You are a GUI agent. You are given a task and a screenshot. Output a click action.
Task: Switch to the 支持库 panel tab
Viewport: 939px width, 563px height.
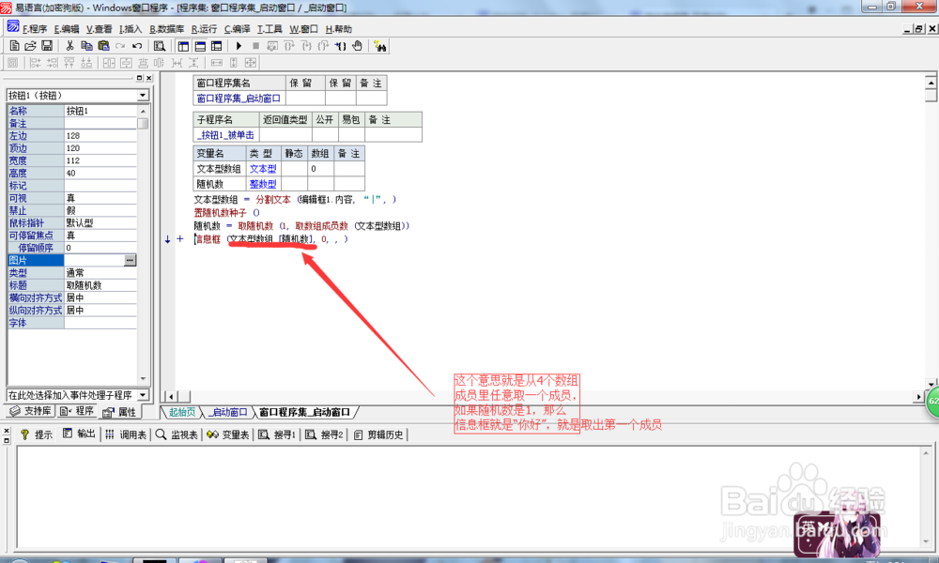(x=30, y=412)
